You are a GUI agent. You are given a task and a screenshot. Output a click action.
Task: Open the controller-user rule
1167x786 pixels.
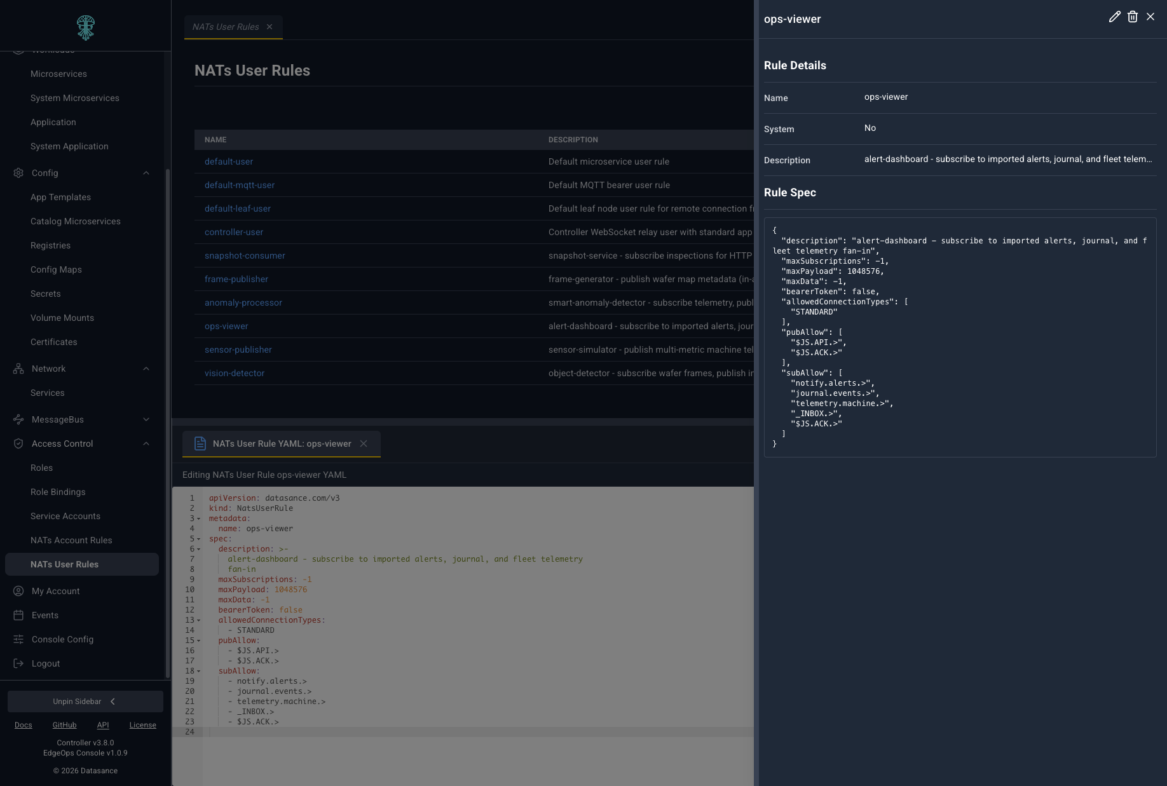click(234, 232)
